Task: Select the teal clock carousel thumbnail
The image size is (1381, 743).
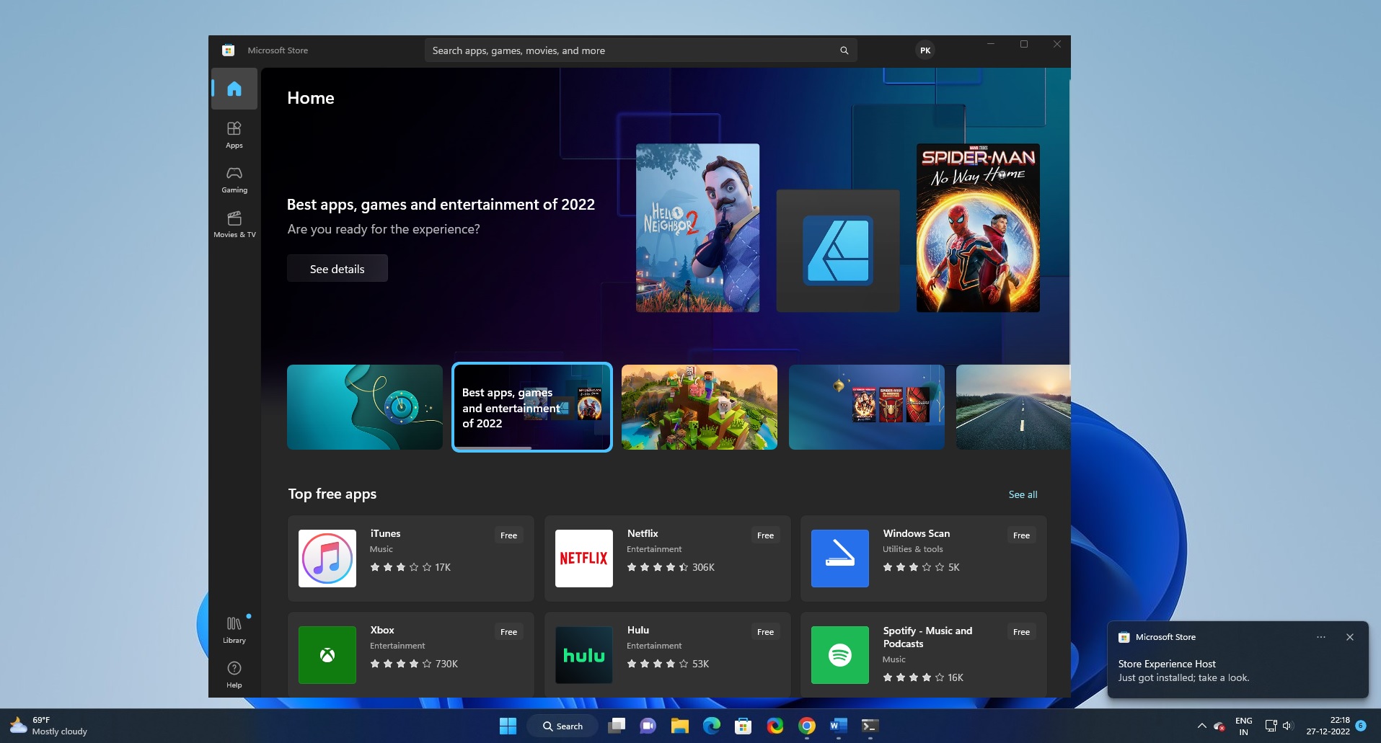Action: point(365,407)
